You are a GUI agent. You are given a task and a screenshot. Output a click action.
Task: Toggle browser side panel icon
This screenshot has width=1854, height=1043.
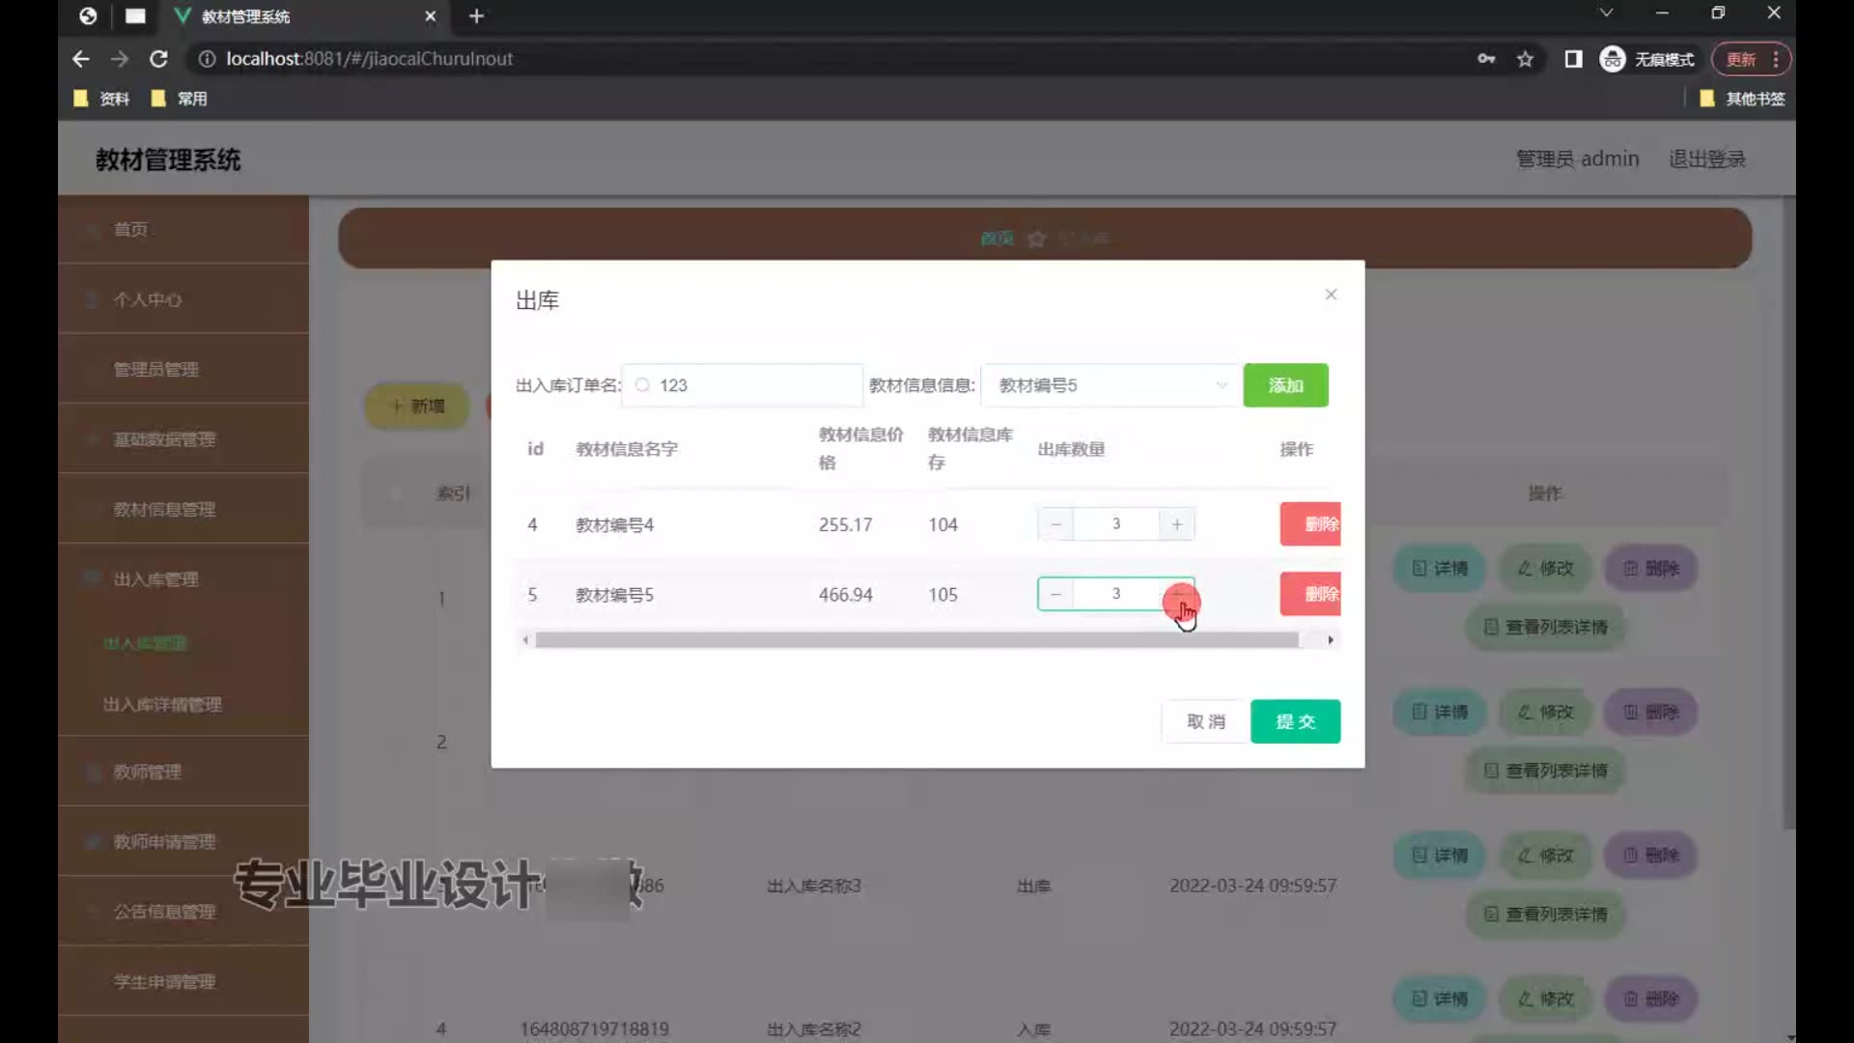(1573, 59)
